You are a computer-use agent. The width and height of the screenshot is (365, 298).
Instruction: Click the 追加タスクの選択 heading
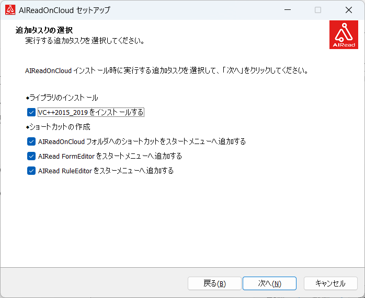pyautogui.click(x=44, y=30)
